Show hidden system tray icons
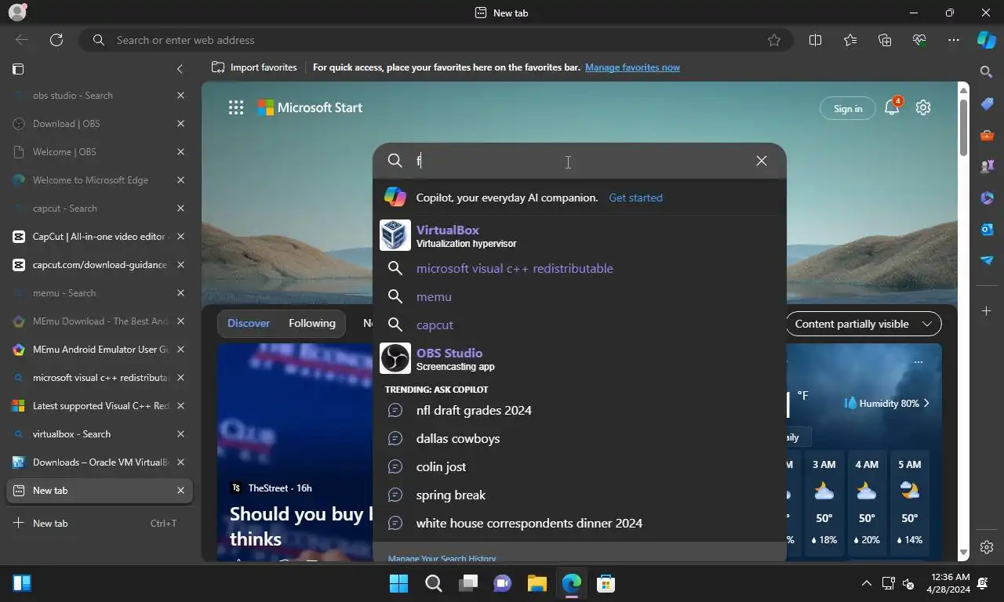1004x602 pixels. coord(867,583)
